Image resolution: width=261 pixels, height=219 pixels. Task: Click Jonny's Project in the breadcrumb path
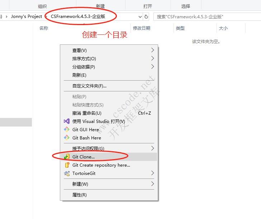(x=27, y=16)
